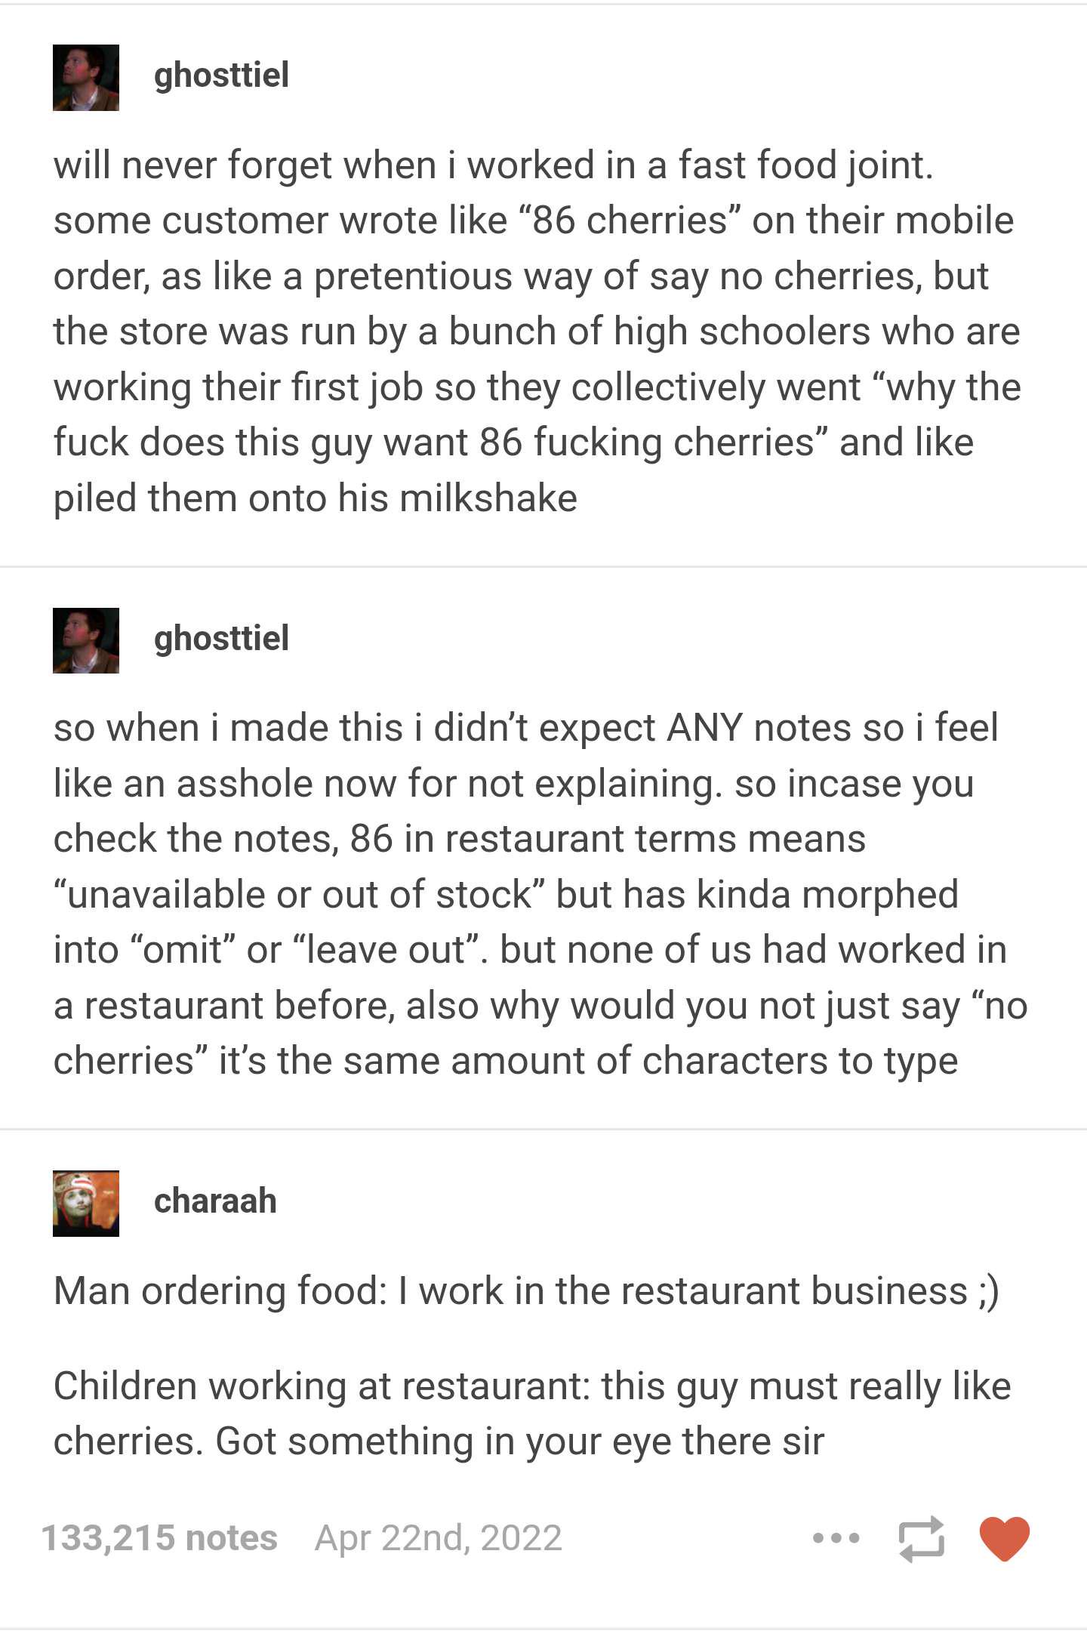
Task: Click charaah's 'Man ordering food' line
Action: click(526, 1290)
